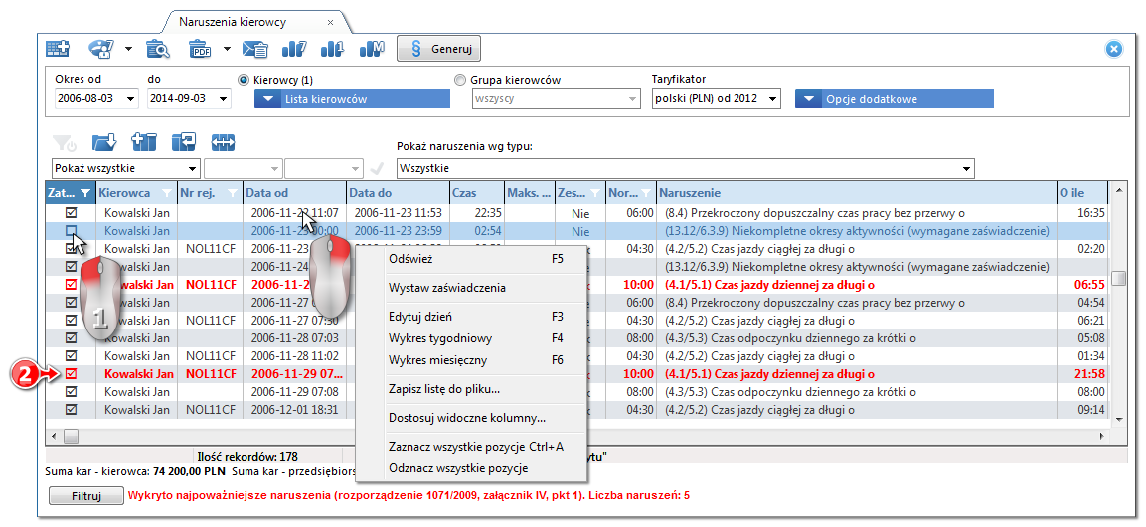Click filter funnel in Zes... column header
Screen dimensions: 1146x527
click(595, 193)
